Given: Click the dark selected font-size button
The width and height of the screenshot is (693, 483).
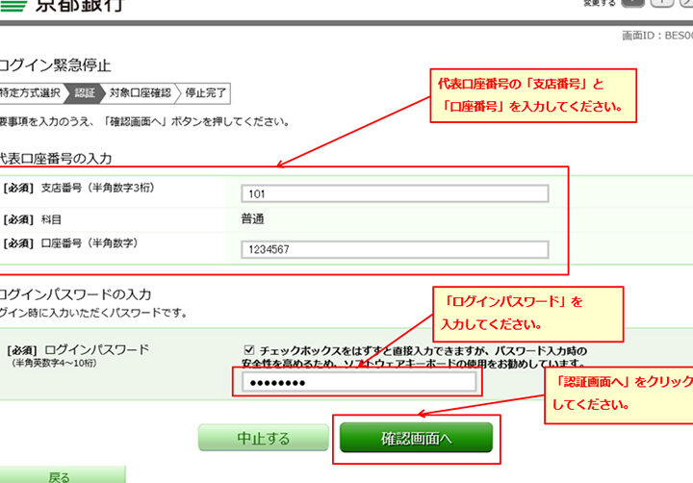Looking at the screenshot, I should (x=631, y=4).
